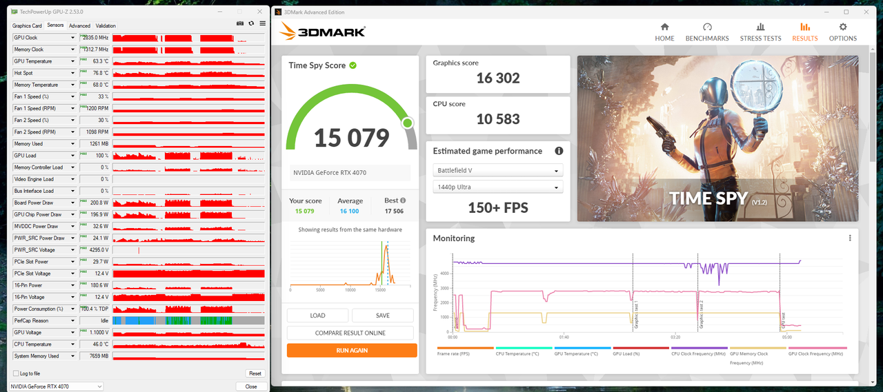Viewport: 883px width, 392px height.
Task: Toggle GPU Load (%) legend series
Action: 641,351
